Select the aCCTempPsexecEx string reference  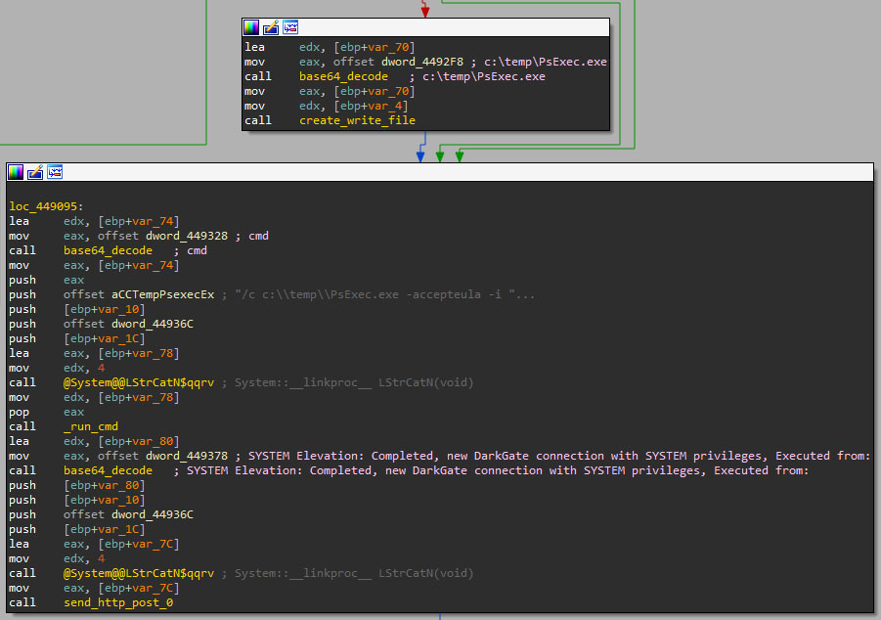[139, 294]
